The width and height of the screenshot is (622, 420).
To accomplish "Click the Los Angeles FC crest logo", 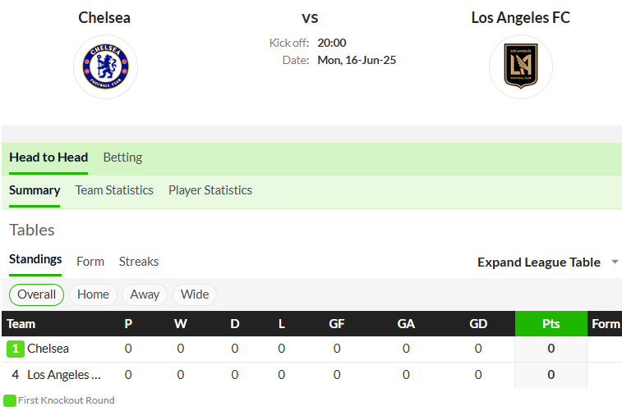I will (x=520, y=66).
